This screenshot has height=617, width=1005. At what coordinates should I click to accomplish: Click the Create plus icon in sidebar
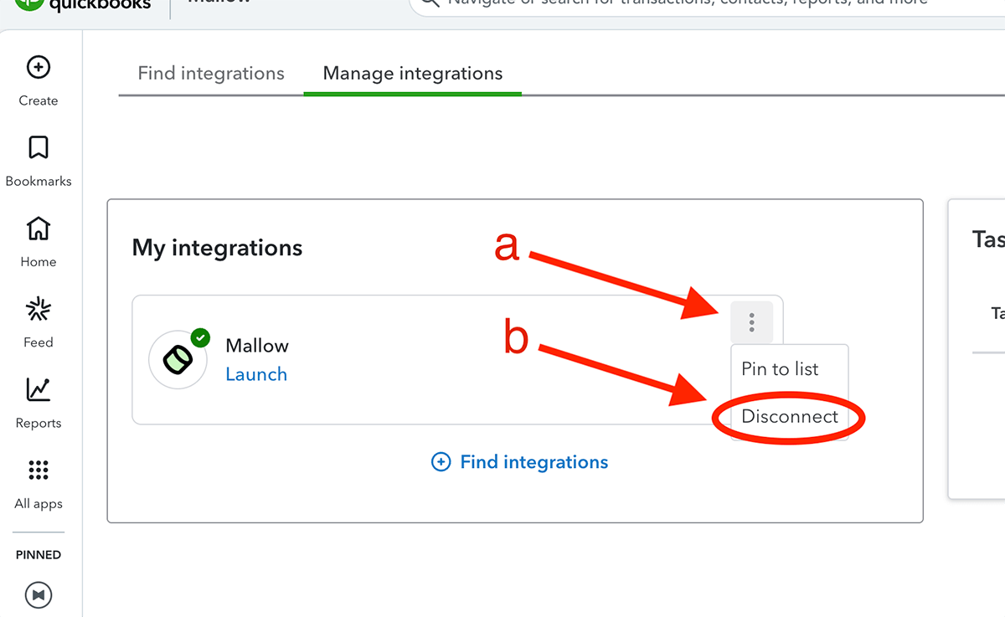pyautogui.click(x=39, y=68)
